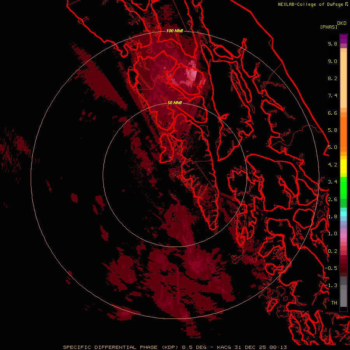Screen dimensions: 350x350
Task: Click the 100 NMI range ring label
Action: click(x=175, y=31)
